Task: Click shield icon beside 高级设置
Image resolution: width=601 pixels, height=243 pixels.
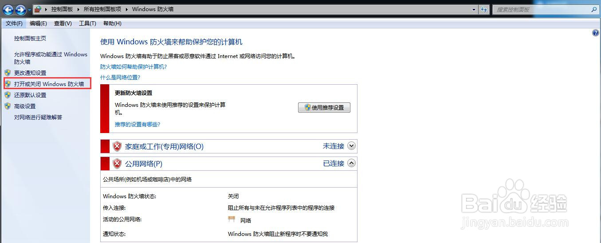Action: [x=8, y=106]
